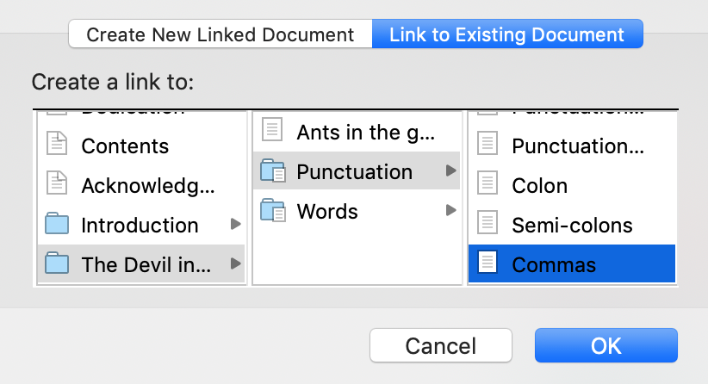Click the Acknowledgements document icon
Viewport: 708px width, 384px height.
coord(57,185)
